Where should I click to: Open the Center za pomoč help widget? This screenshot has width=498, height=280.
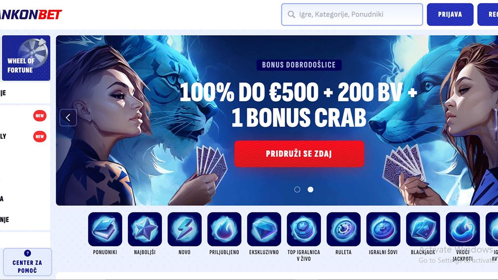[27, 262]
